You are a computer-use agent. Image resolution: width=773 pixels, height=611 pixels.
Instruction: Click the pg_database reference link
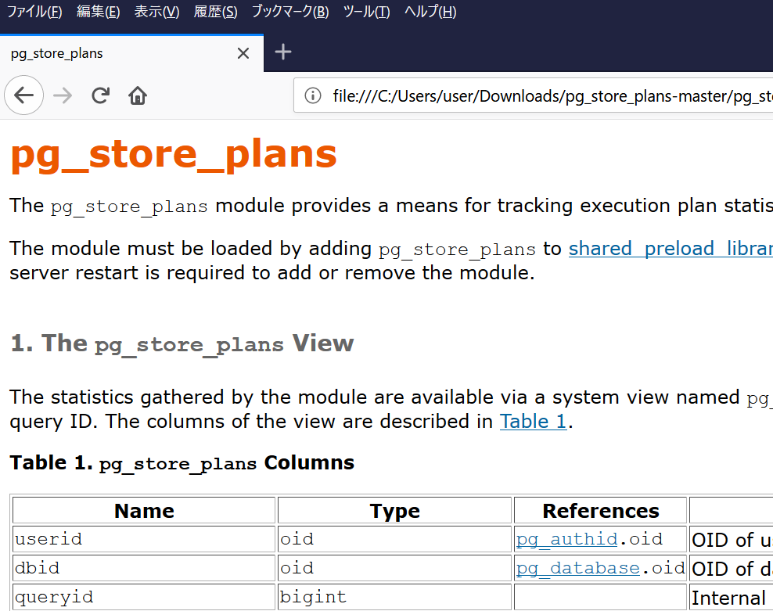click(577, 568)
